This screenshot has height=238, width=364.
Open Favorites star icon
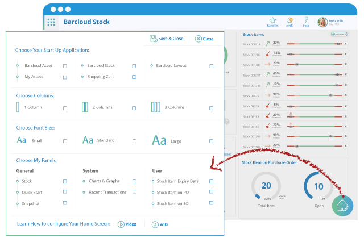pyautogui.click(x=272, y=20)
